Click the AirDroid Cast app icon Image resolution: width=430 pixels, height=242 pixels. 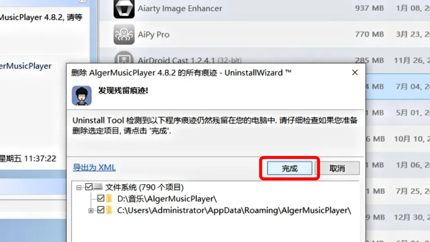(124, 57)
